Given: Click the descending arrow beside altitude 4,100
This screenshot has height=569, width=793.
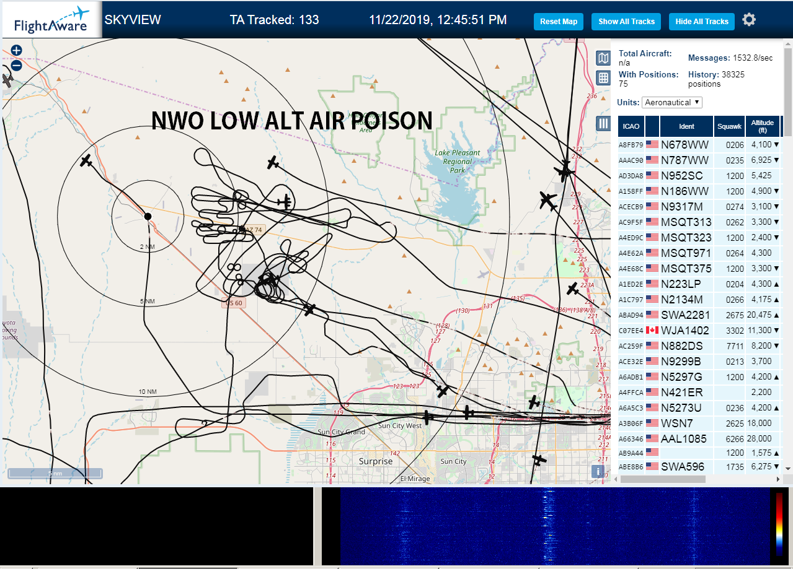Looking at the screenshot, I should [x=776, y=145].
